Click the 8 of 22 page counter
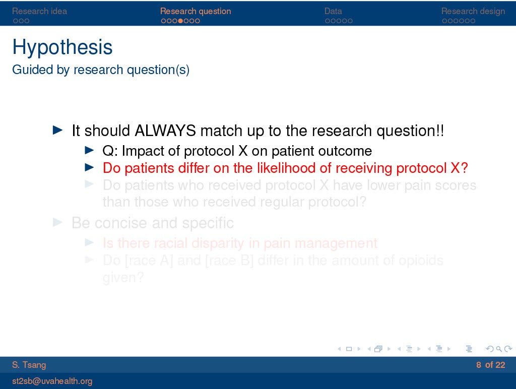516x389 pixels. click(490, 365)
